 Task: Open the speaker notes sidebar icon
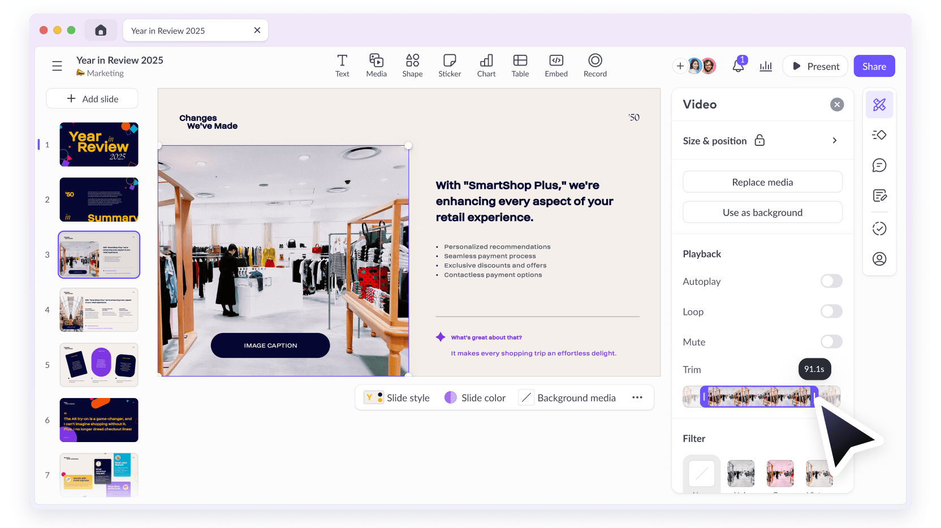click(x=879, y=196)
